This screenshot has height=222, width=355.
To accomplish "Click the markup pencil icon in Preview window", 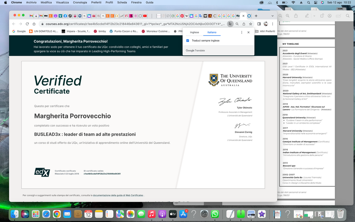I will click(x=307, y=16).
